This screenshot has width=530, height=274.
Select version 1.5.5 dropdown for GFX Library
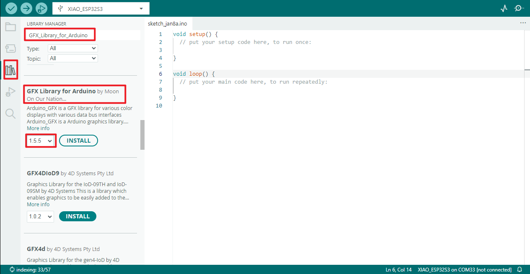[x=41, y=141]
